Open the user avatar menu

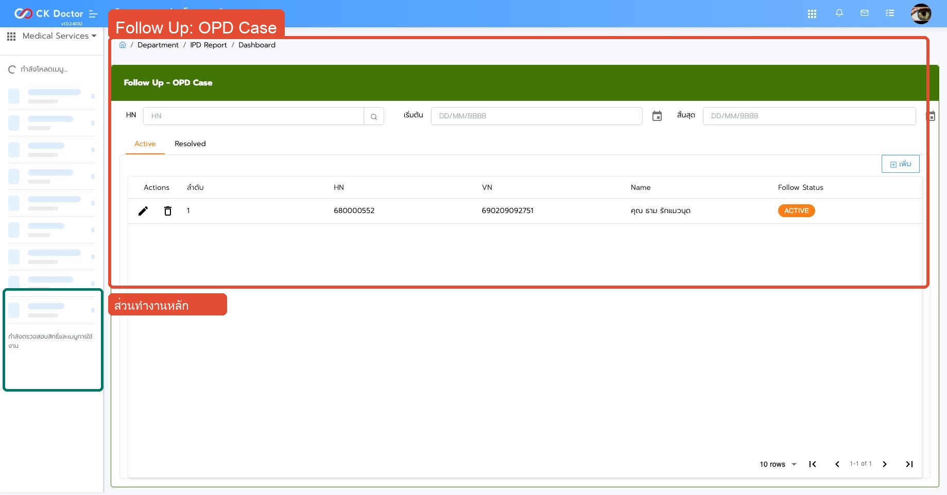tap(921, 14)
